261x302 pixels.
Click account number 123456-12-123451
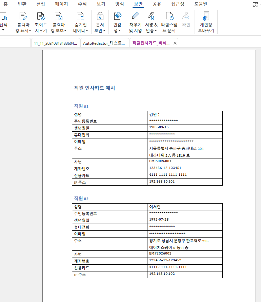(x=165, y=168)
